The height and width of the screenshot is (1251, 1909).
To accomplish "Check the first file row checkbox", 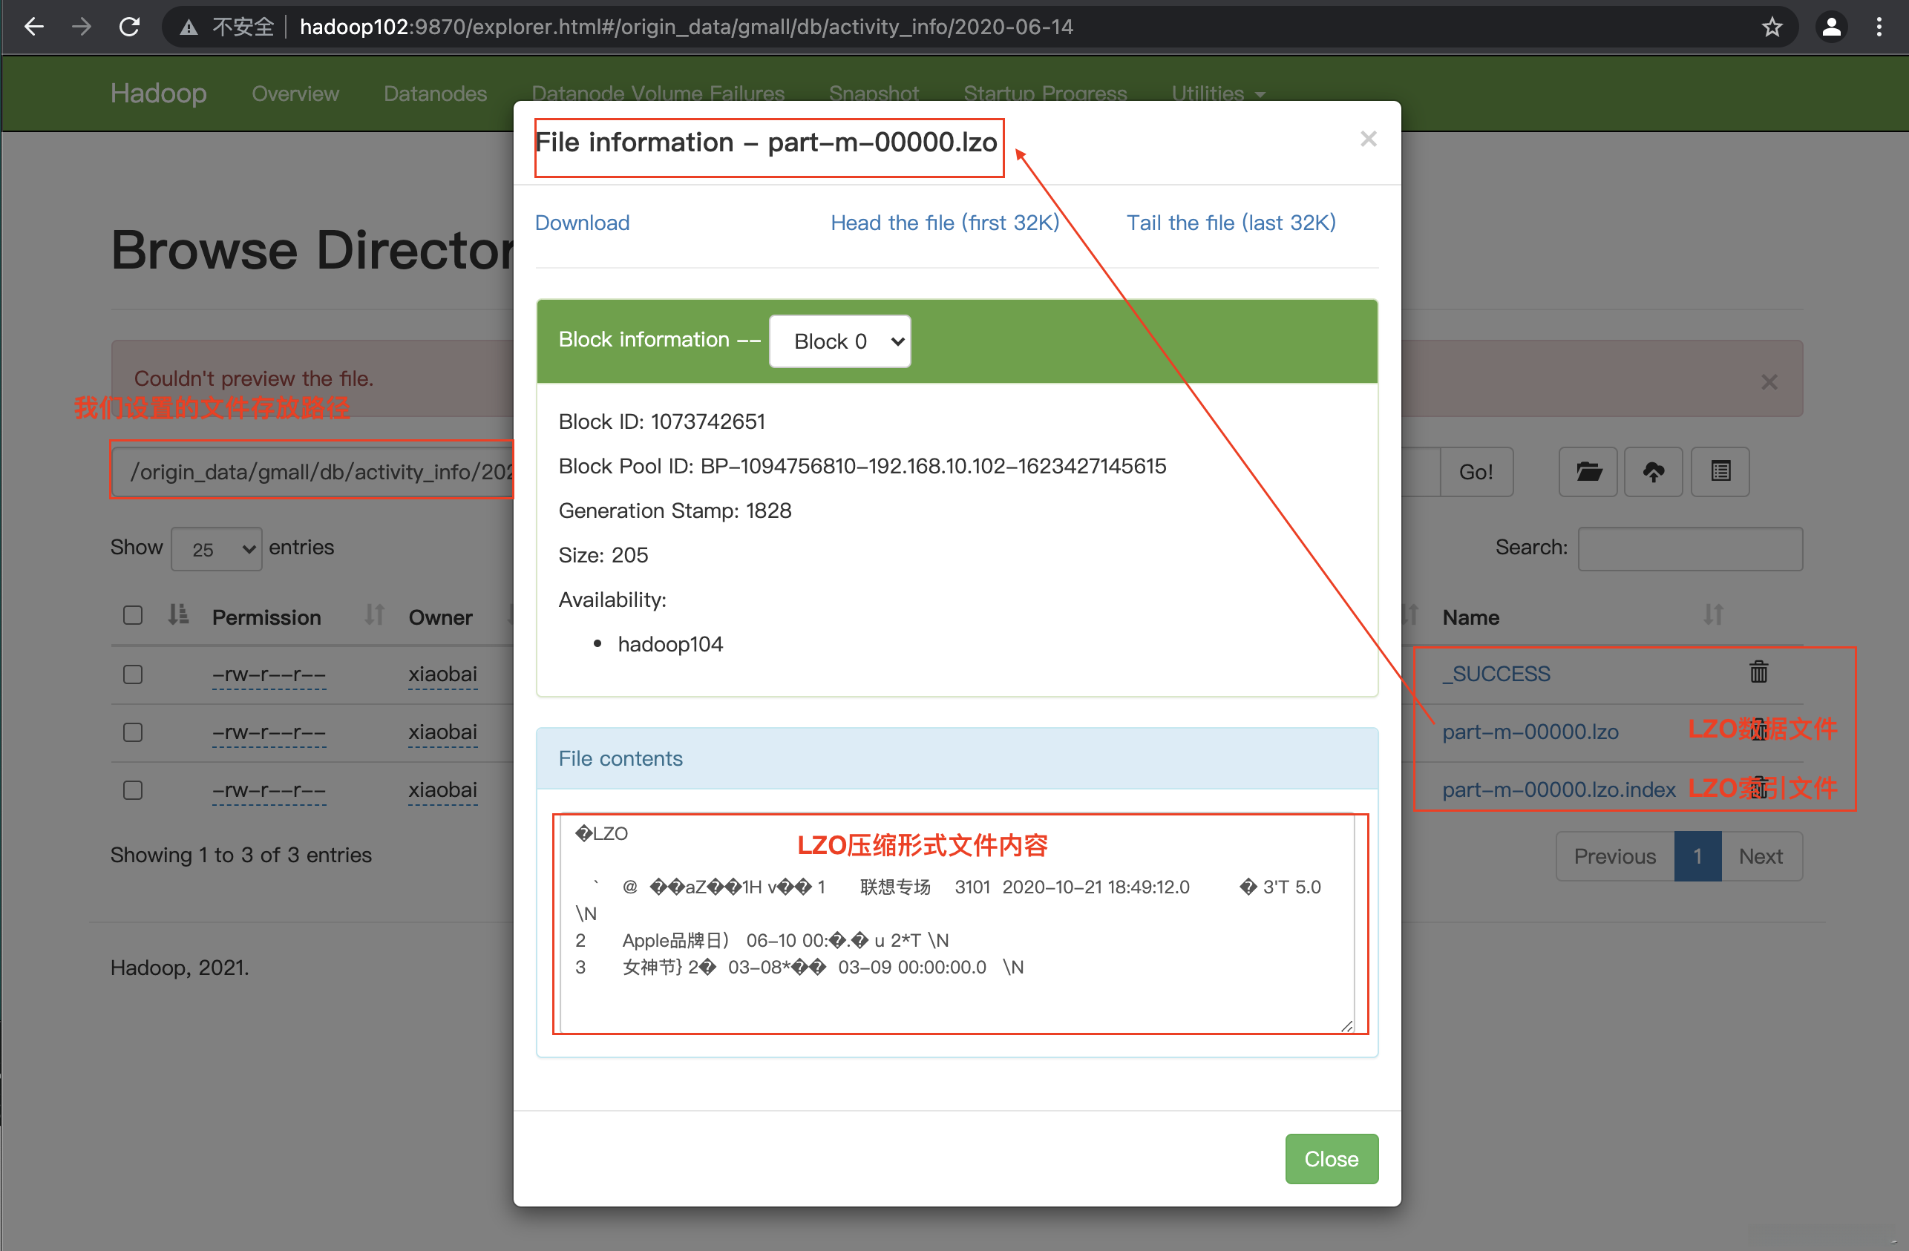I will pyautogui.click(x=133, y=674).
